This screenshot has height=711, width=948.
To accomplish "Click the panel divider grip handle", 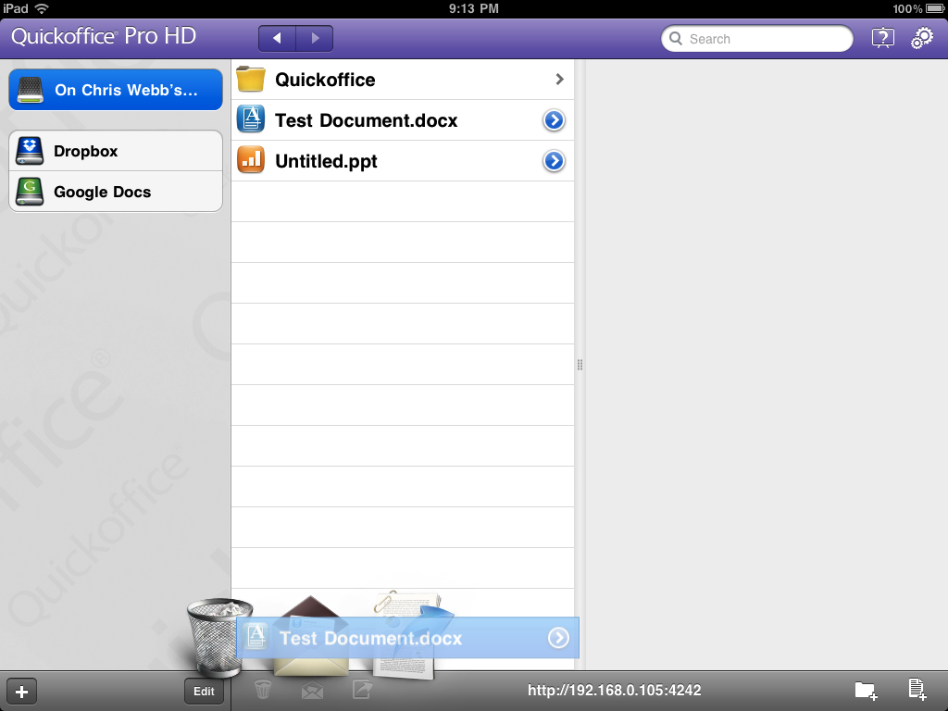I will click(580, 365).
